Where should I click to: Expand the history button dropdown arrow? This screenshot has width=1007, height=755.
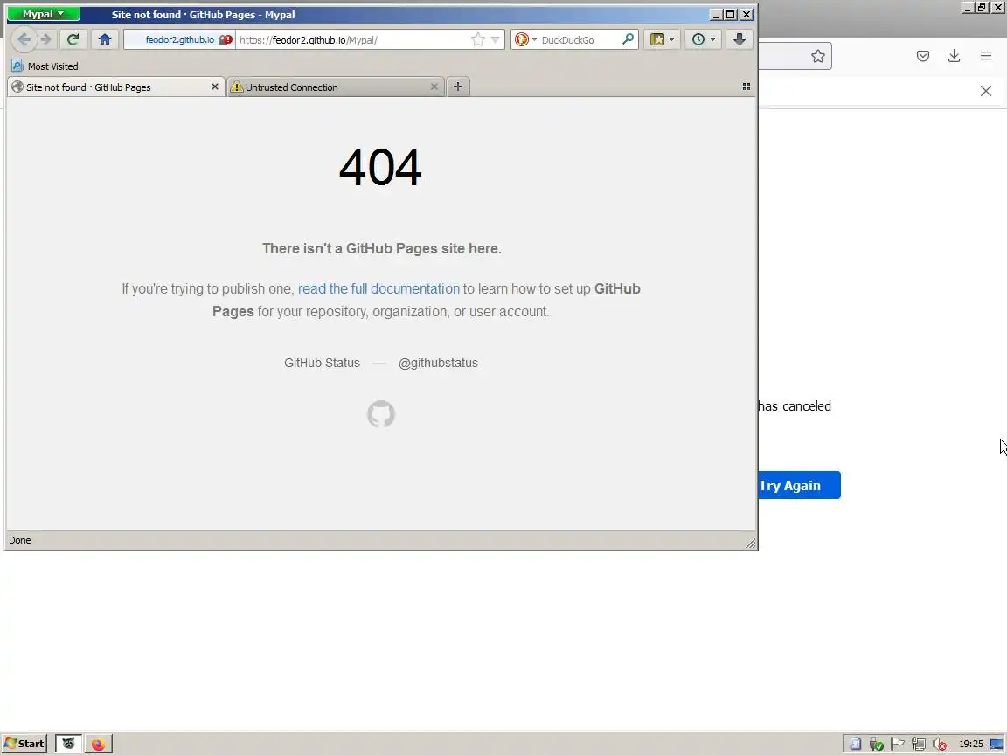713,40
